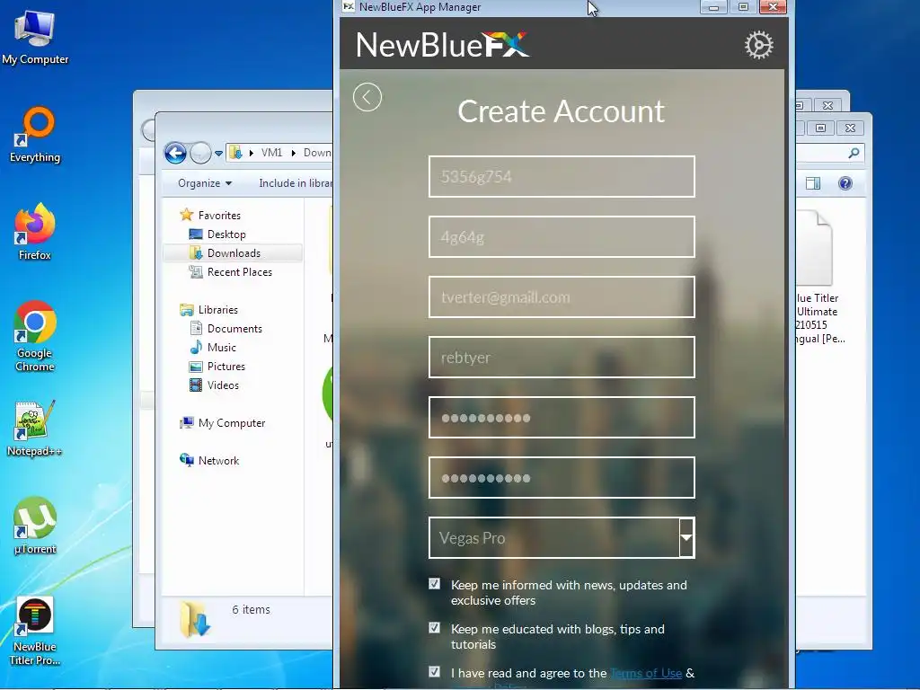920x690 pixels.
Task: Select Downloads under Favorites
Action: click(234, 252)
